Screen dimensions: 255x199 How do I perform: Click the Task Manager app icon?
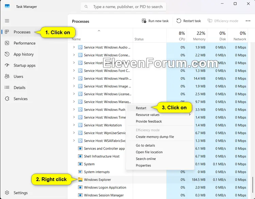7,6
